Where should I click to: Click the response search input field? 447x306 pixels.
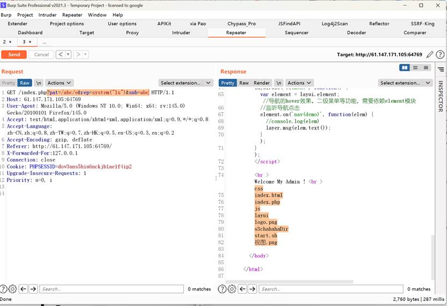click(x=331, y=289)
